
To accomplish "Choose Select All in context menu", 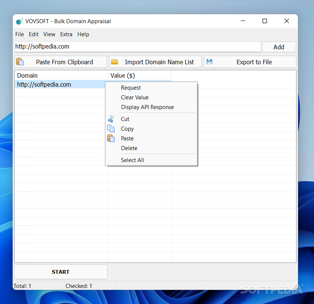I will 151,160.
